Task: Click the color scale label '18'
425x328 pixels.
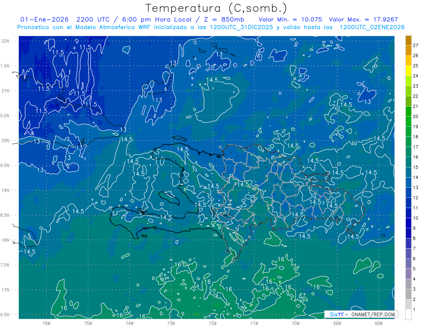Action: click(x=416, y=137)
